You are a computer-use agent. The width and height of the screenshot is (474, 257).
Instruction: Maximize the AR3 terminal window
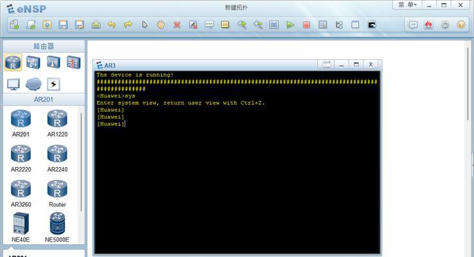click(356, 64)
